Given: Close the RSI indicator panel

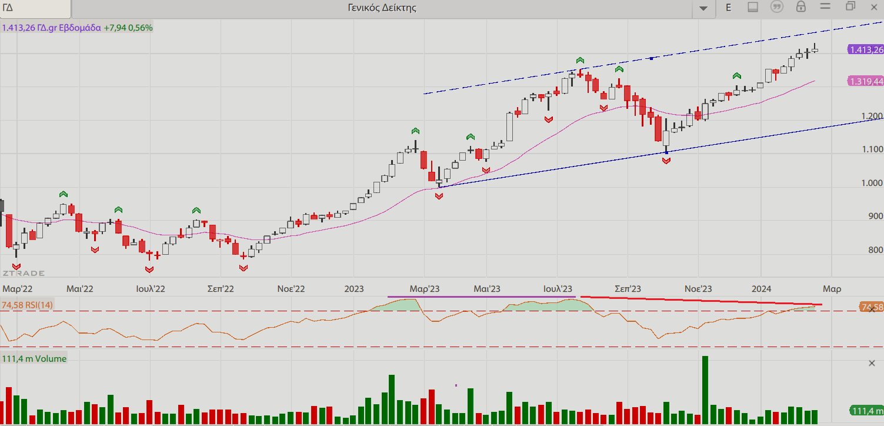Looking at the screenshot, I should click(x=872, y=309).
